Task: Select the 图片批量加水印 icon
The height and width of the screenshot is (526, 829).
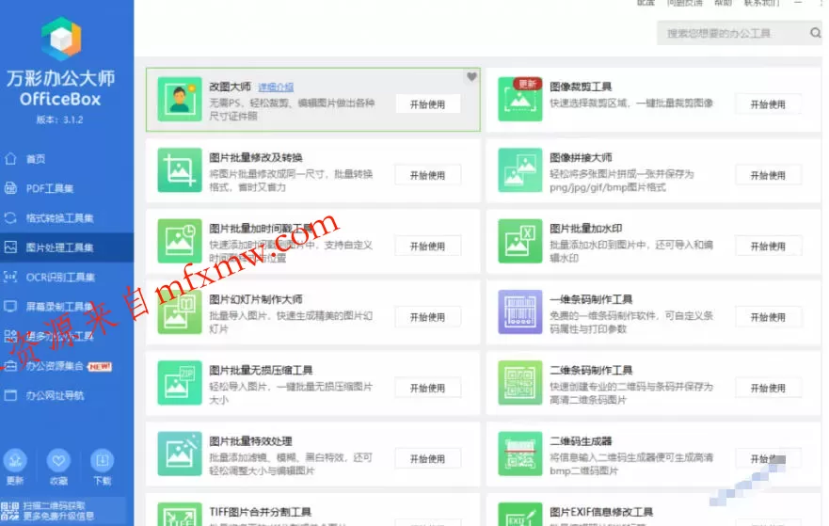Action: [520, 241]
